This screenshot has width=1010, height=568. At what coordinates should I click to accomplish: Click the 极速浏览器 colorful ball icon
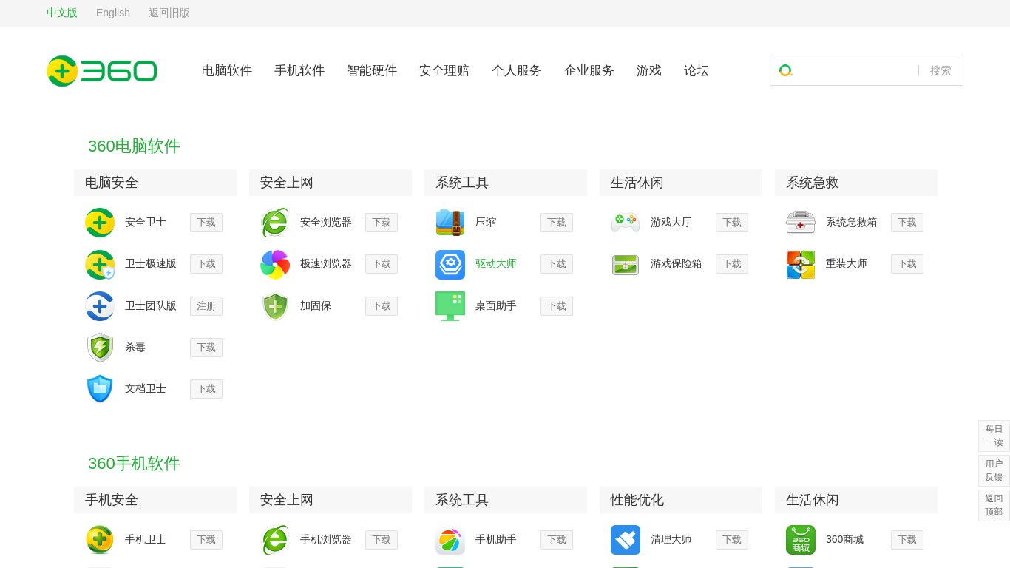[x=275, y=265]
